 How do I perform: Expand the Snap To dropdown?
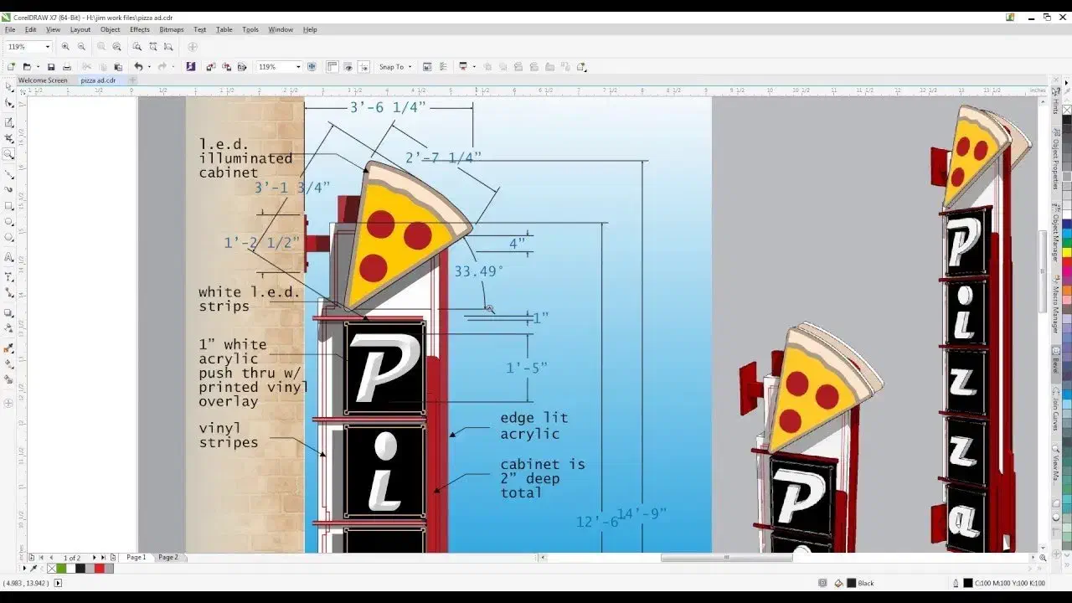pyautogui.click(x=410, y=67)
